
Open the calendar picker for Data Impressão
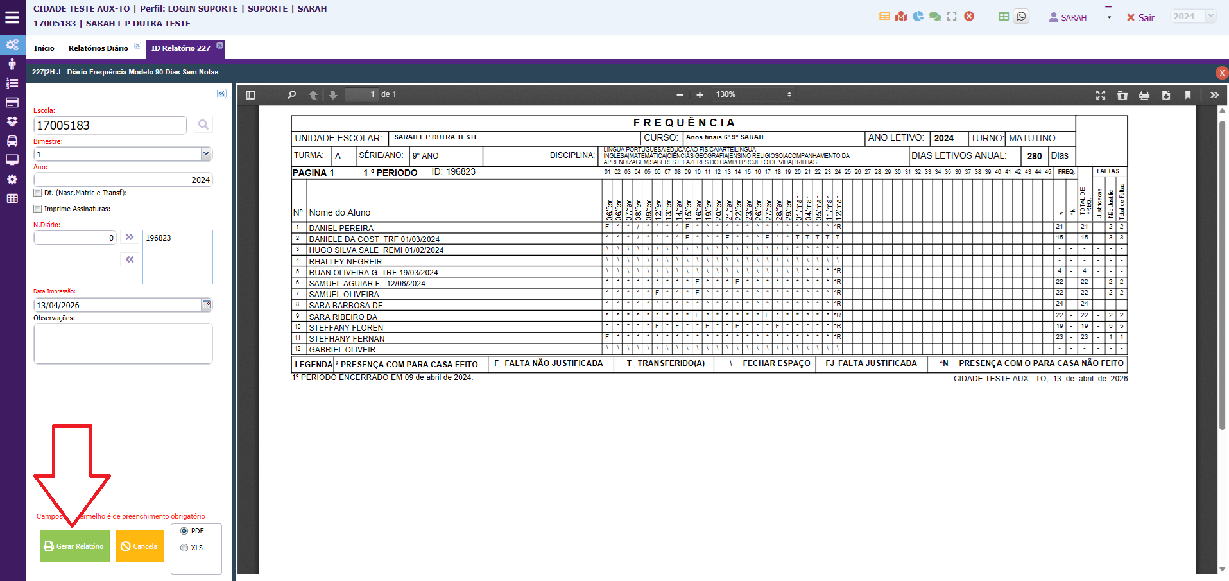[207, 305]
